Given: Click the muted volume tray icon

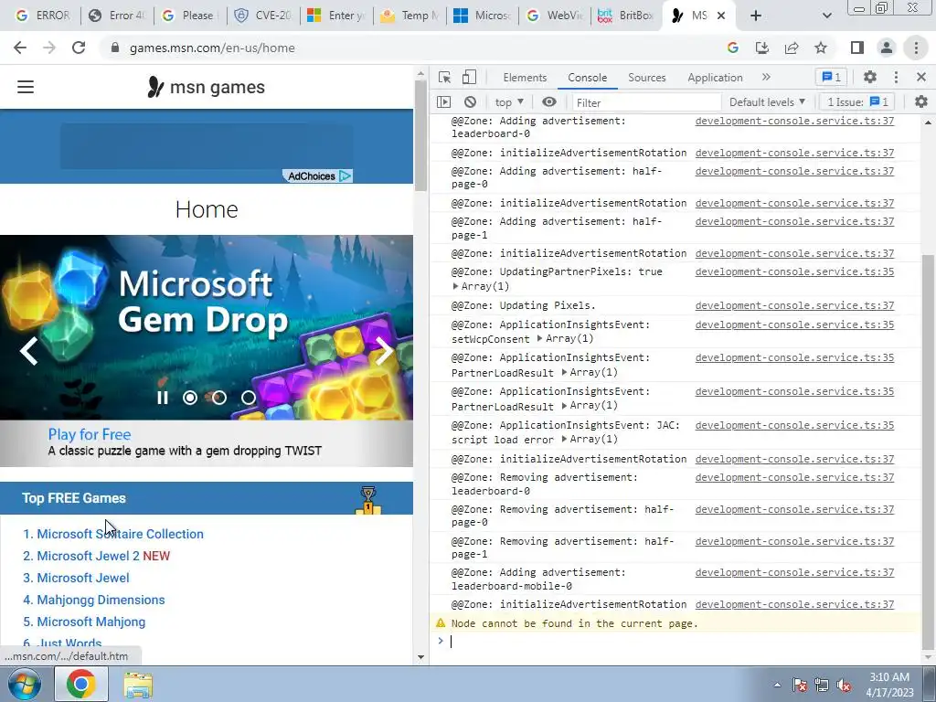Looking at the screenshot, I should click(844, 686).
